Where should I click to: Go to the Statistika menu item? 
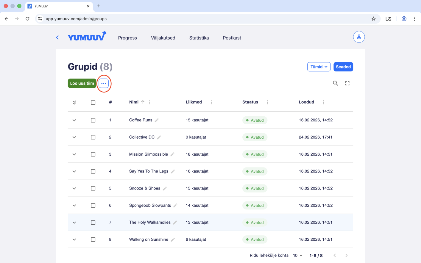click(199, 38)
